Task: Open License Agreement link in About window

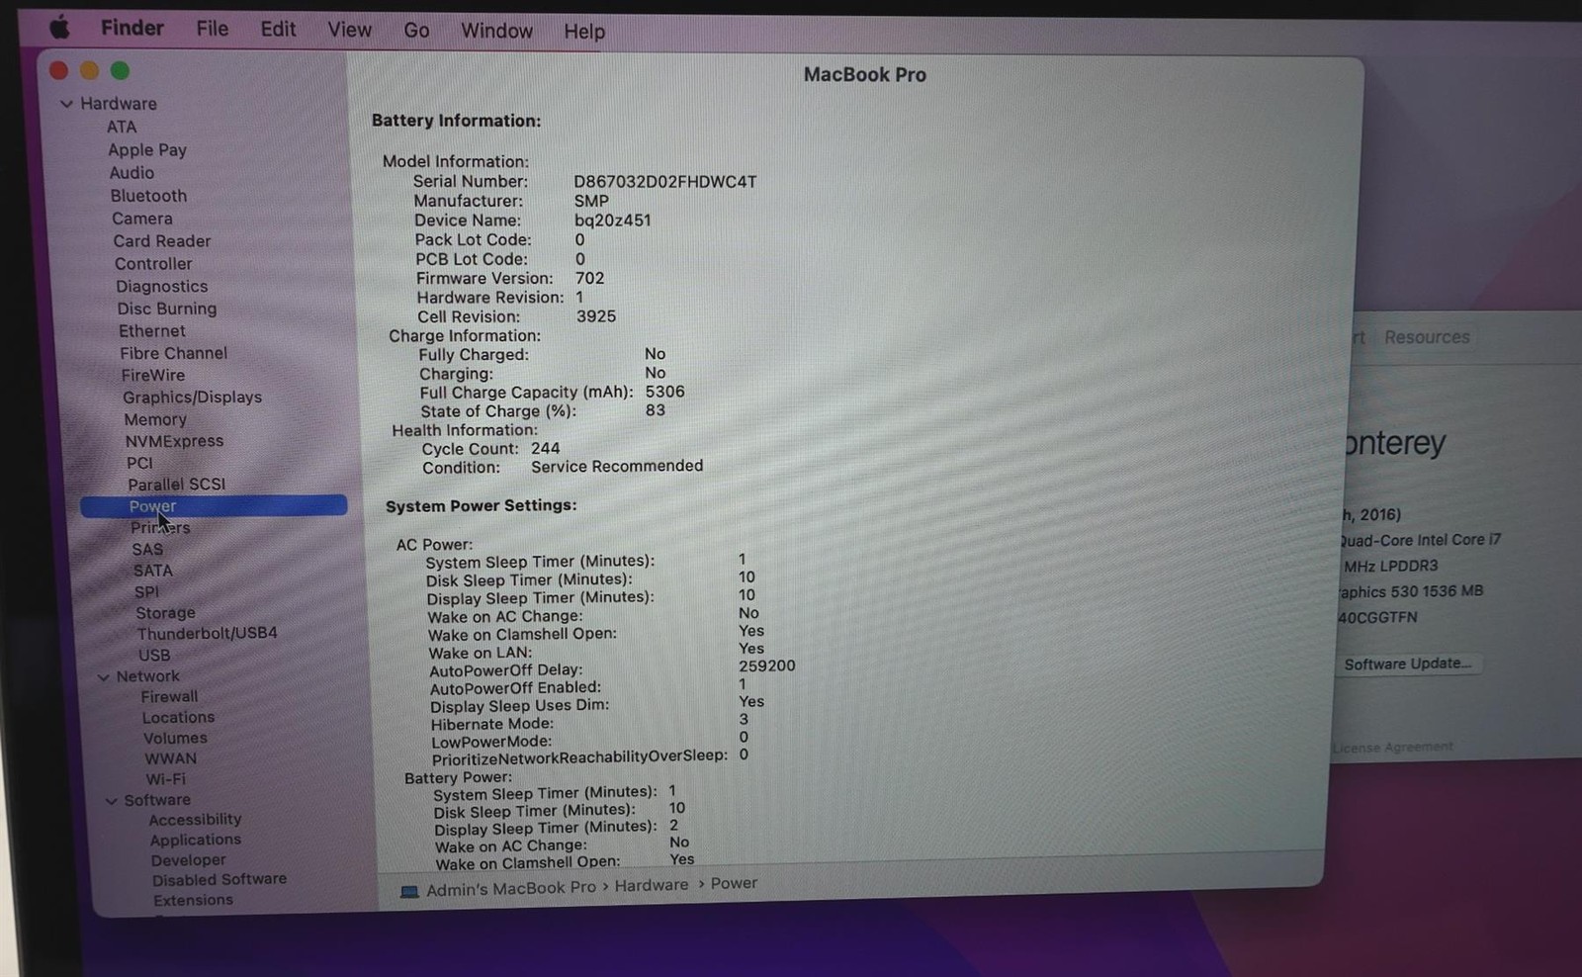Action: (1392, 747)
